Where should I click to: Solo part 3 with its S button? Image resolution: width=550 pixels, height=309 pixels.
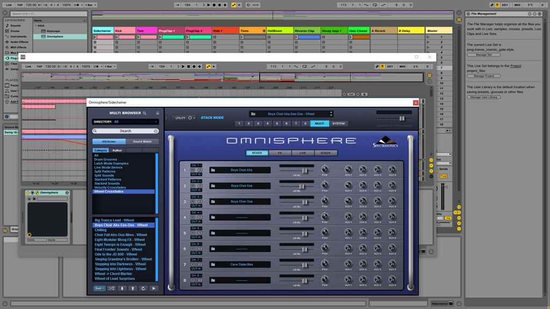[200, 201]
